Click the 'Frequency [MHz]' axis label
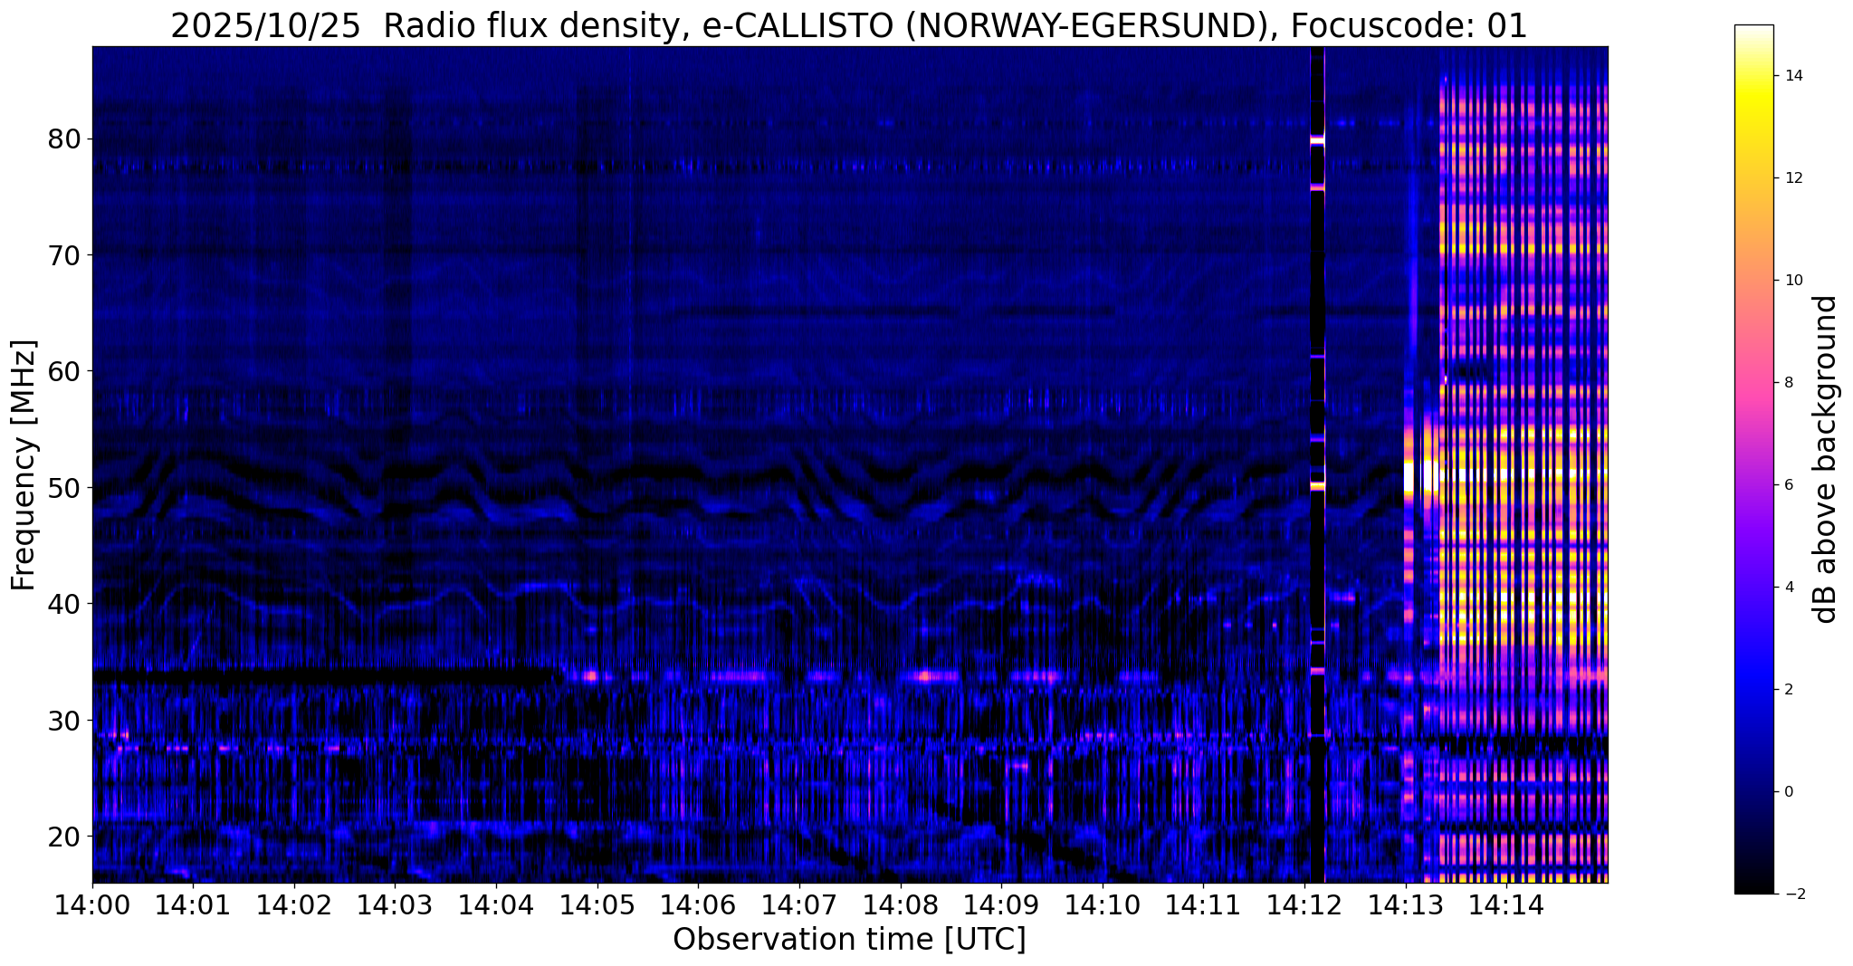 [x=24, y=465]
